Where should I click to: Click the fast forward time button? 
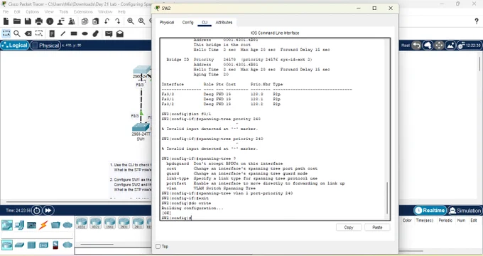48,210
